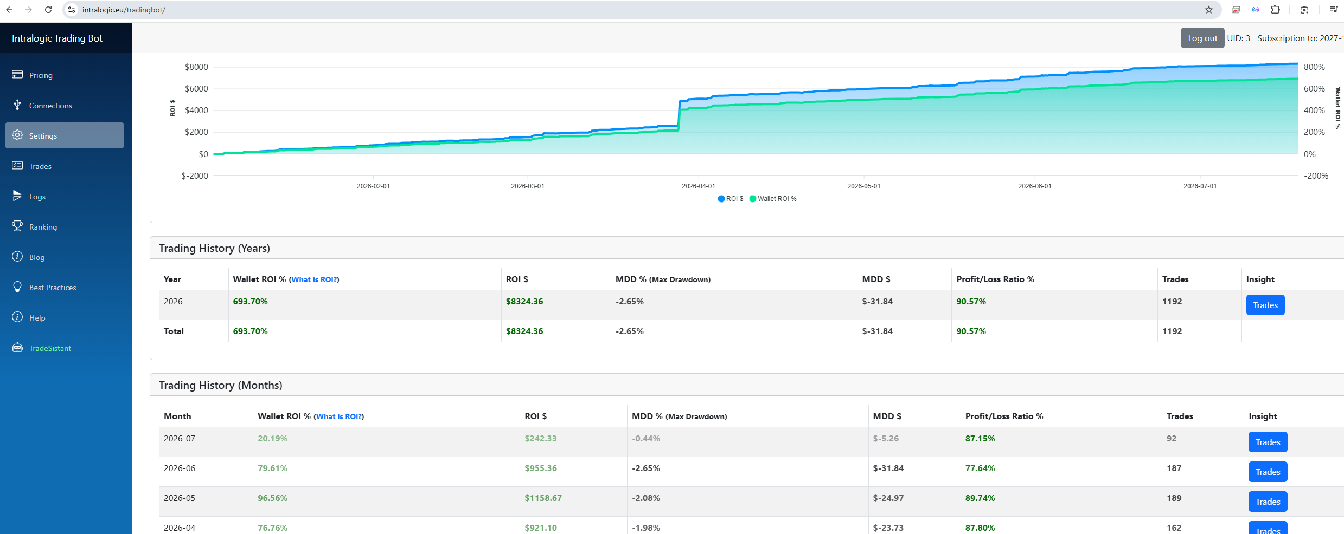Click the Logs paper plane icon
Image resolution: width=1344 pixels, height=534 pixels.
[17, 196]
